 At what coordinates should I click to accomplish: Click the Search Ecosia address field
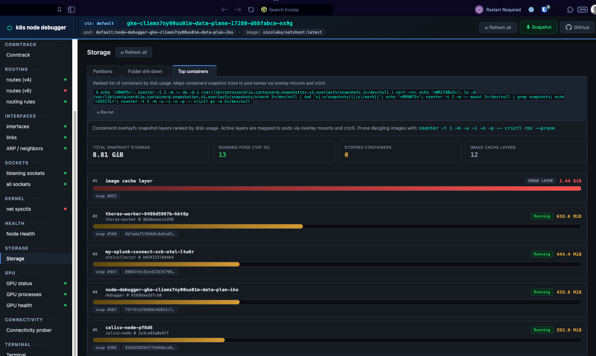[296, 10]
